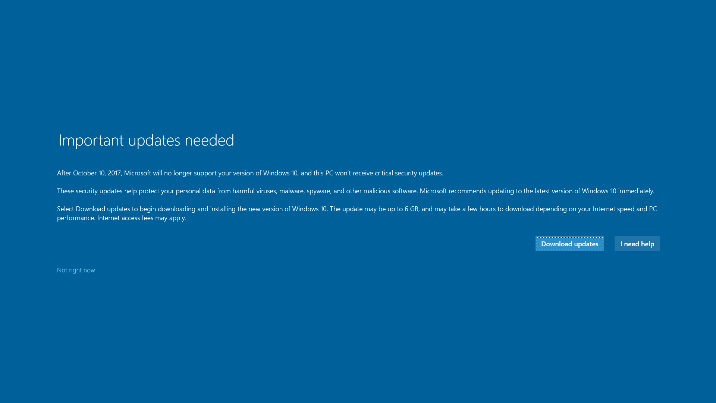Click the word needed in the title
716x403 pixels.
coord(209,140)
